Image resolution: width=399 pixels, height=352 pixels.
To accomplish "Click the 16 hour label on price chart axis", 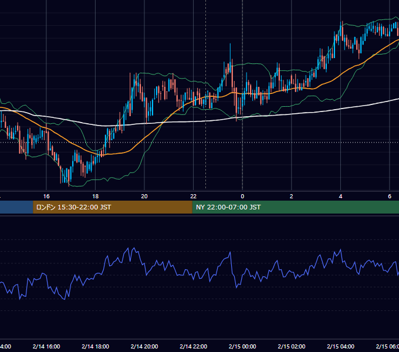I will click(46, 196).
